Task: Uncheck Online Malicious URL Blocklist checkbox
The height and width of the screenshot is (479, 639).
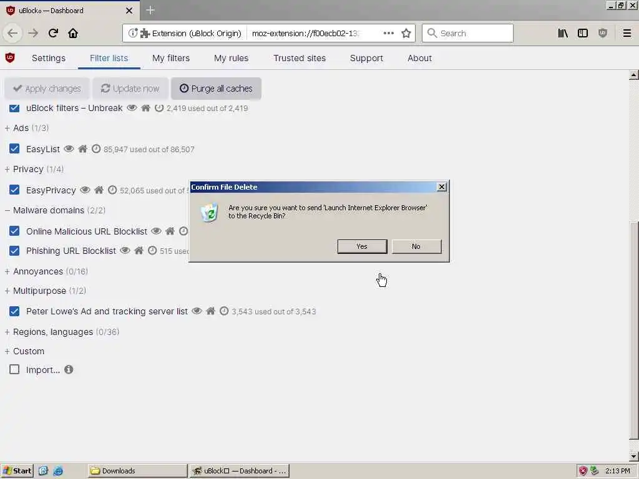Action: [x=14, y=231]
